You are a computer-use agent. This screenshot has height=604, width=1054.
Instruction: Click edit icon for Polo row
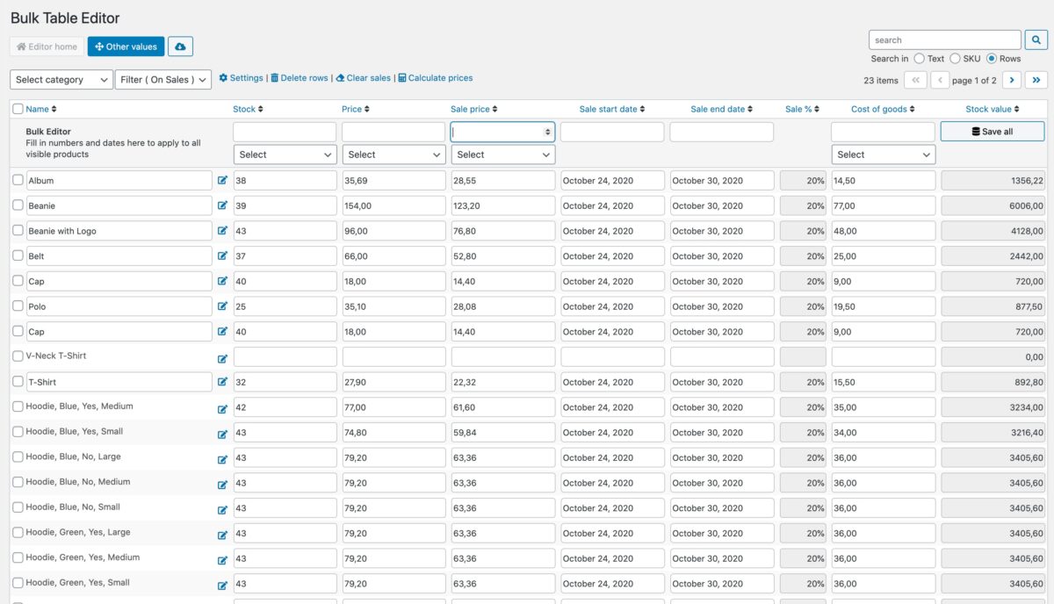(x=222, y=307)
